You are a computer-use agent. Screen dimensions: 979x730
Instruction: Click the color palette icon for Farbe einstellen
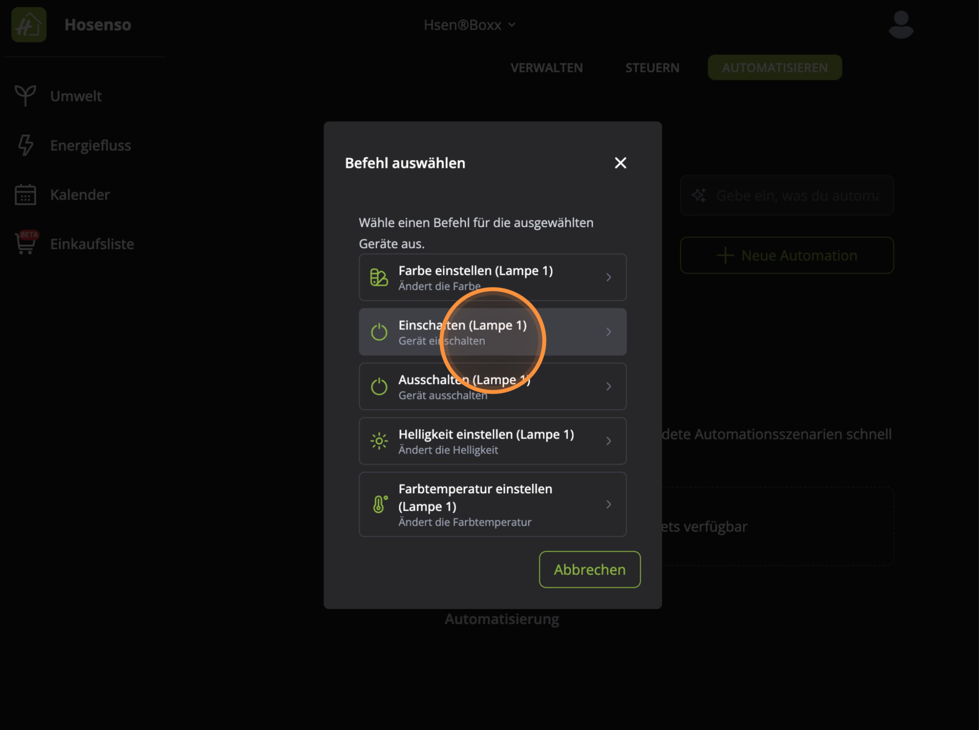point(379,277)
